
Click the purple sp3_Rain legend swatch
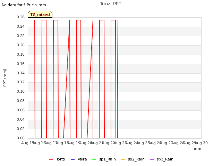152,160
